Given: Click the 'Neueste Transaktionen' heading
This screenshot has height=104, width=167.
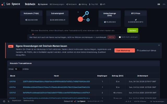Looking at the screenshot, I should 21,63.
